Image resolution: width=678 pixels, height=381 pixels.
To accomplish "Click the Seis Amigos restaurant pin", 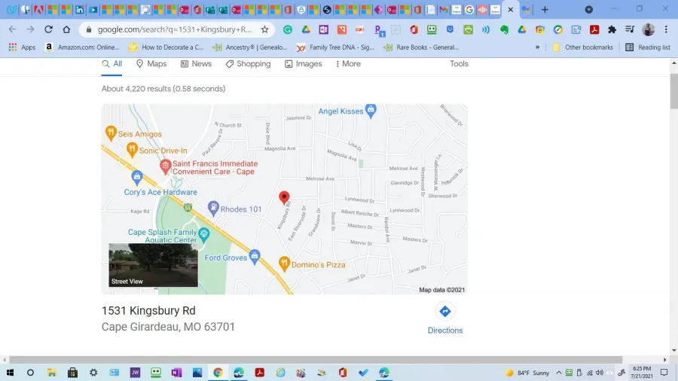I will click(111, 133).
